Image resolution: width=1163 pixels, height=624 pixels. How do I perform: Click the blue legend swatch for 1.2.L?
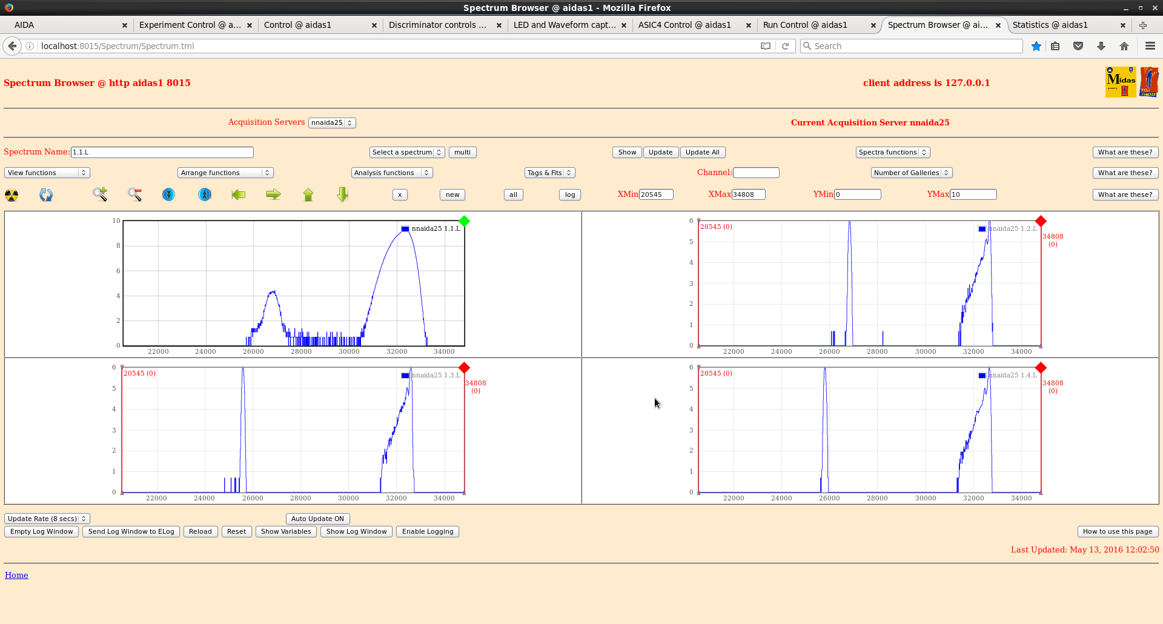pos(982,229)
